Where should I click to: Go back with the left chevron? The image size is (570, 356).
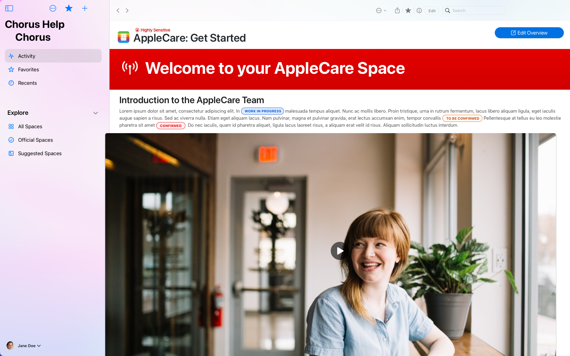pos(118,10)
